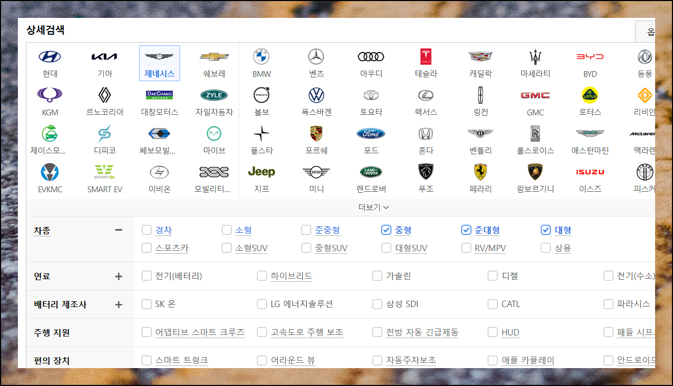Select the Tesla (테슬라) brand icon

tap(426, 57)
